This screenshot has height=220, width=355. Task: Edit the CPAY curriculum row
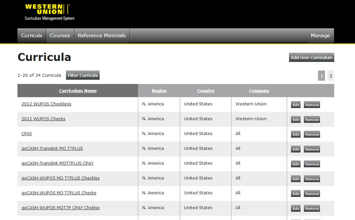(x=296, y=135)
